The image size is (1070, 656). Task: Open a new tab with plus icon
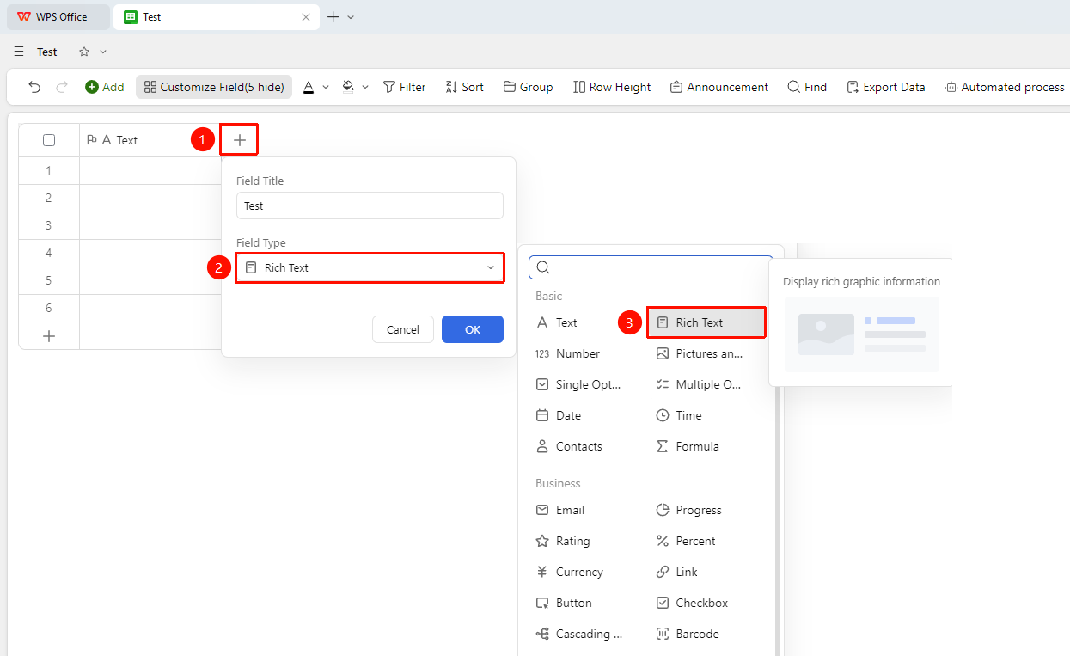click(x=333, y=17)
